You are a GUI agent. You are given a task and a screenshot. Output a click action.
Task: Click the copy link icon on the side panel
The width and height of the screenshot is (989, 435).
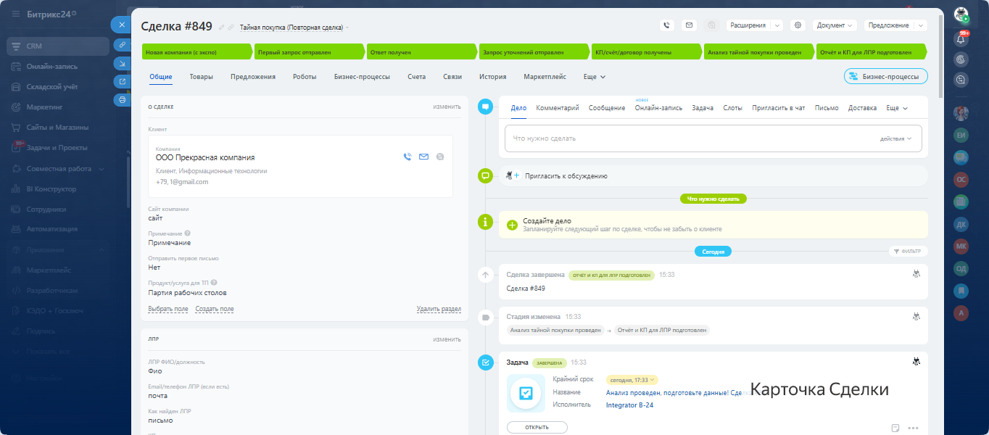click(122, 45)
